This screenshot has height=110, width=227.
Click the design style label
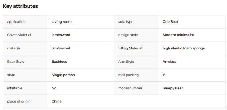[128, 35]
